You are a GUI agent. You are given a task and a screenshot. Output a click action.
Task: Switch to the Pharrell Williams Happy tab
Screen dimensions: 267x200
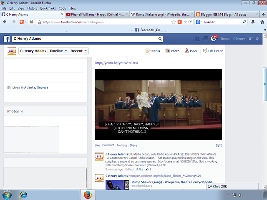(97, 15)
